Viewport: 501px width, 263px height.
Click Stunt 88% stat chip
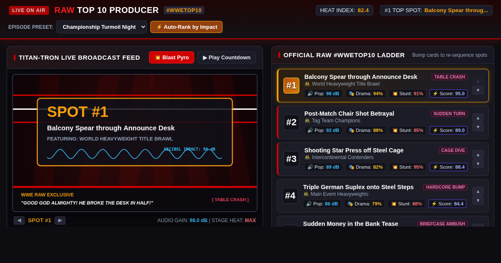click(407, 204)
